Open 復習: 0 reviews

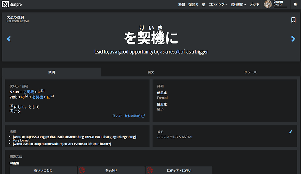(x=193, y=4)
